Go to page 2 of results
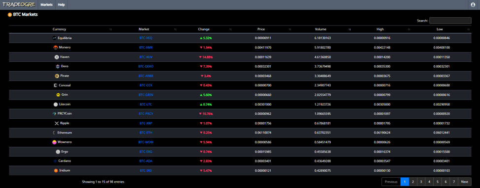Image resolution: width=480 pixels, height=188 pixels. click(413, 182)
